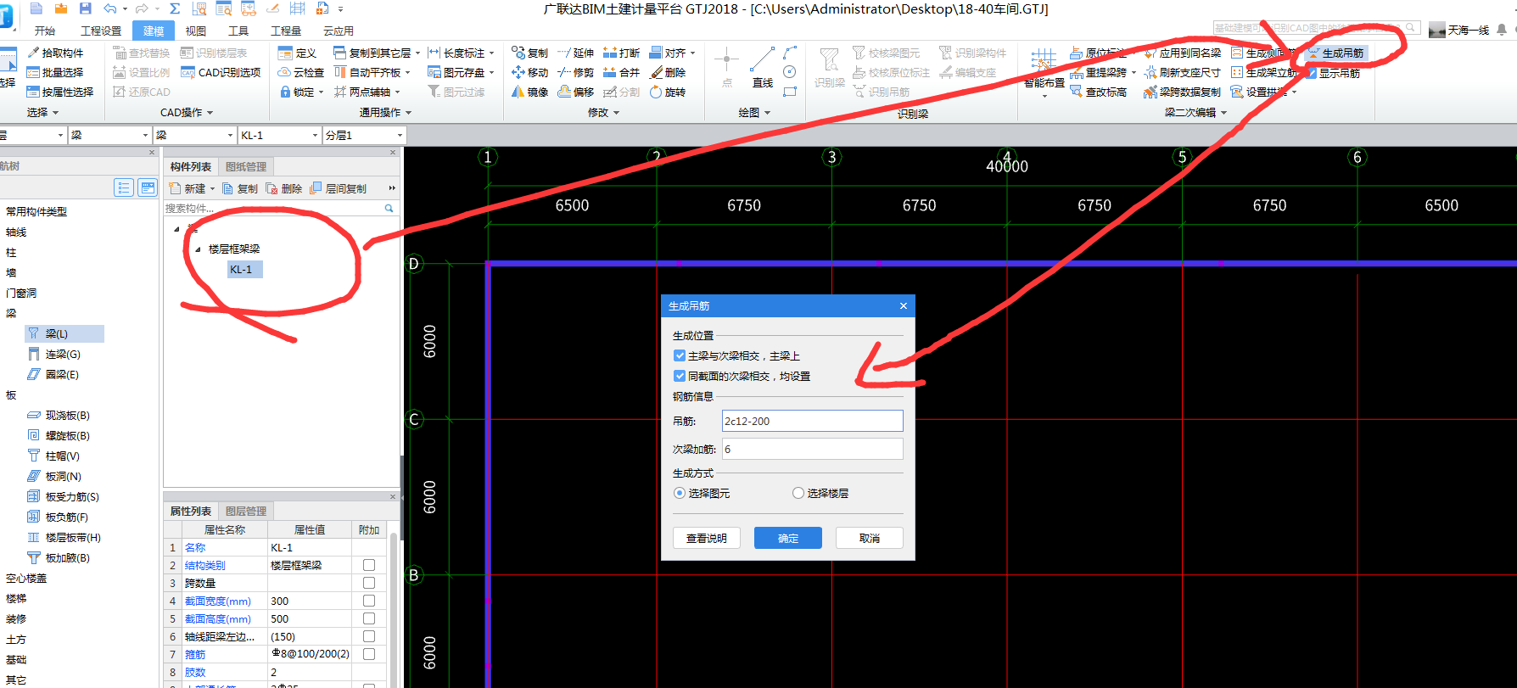Click 查看说明 button in dialog
This screenshot has width=1517, height=688.
point(707,538)
